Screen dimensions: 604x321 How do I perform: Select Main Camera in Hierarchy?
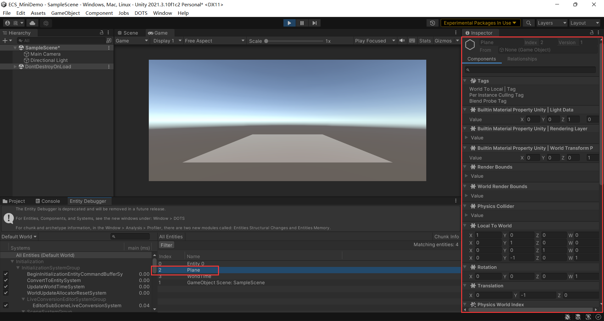tap(45, 54)
